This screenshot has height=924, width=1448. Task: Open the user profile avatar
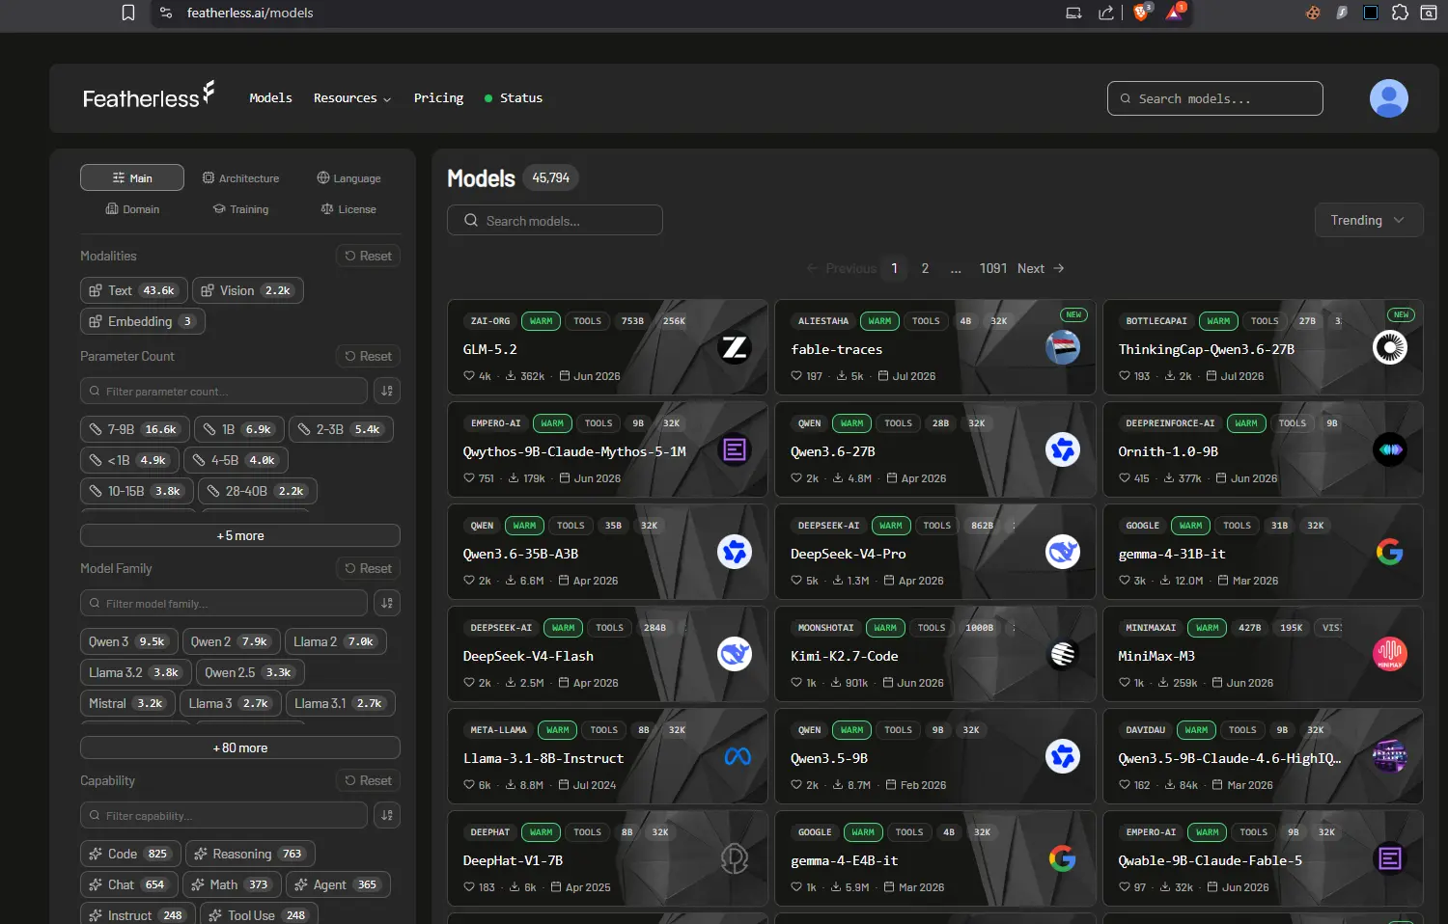[1388, 98]
